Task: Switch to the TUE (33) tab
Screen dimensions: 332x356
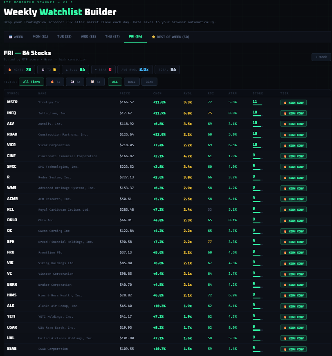Action: pyautogui.click(x=64, y=37)
